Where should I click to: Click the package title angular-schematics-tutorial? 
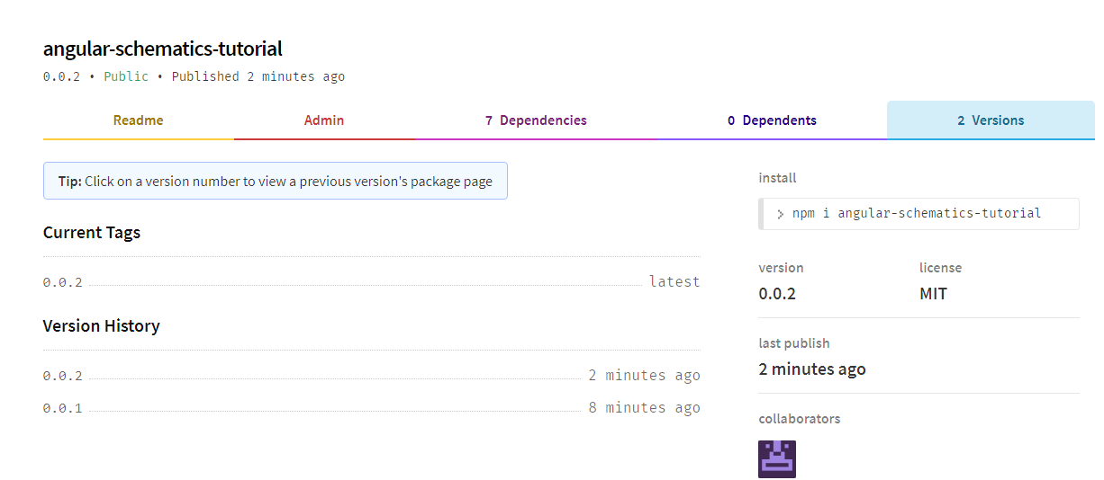163,49
